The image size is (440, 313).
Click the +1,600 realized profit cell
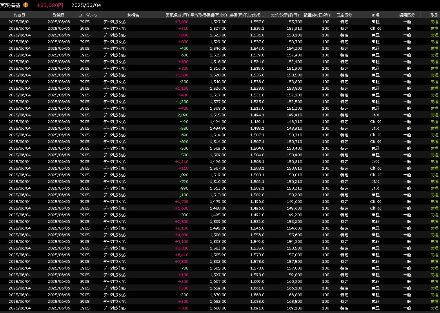(182, 208)
